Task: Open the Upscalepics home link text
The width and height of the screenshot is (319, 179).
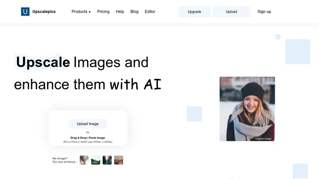Action: [x=44, y=12]
